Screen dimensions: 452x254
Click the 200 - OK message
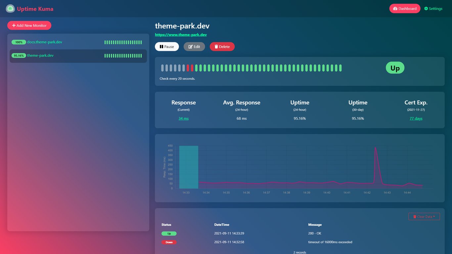pos(315,233)
